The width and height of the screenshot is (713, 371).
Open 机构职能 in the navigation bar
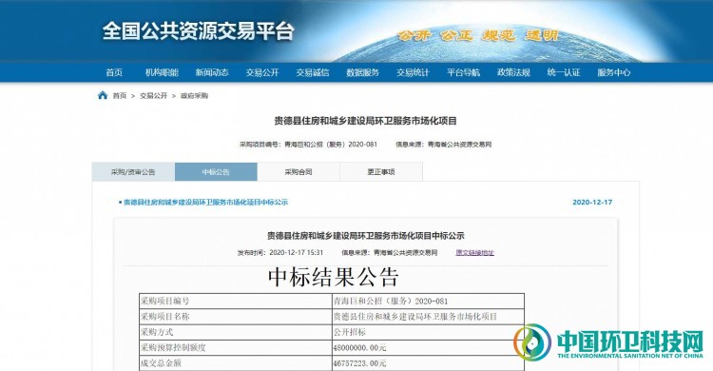[162, 72]
